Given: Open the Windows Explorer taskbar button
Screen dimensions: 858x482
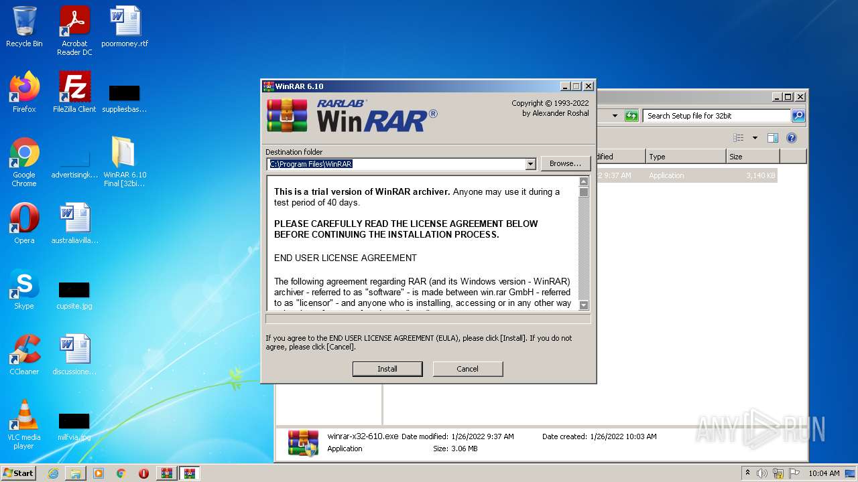Looking at the screenshot, I should coord(76,473).
